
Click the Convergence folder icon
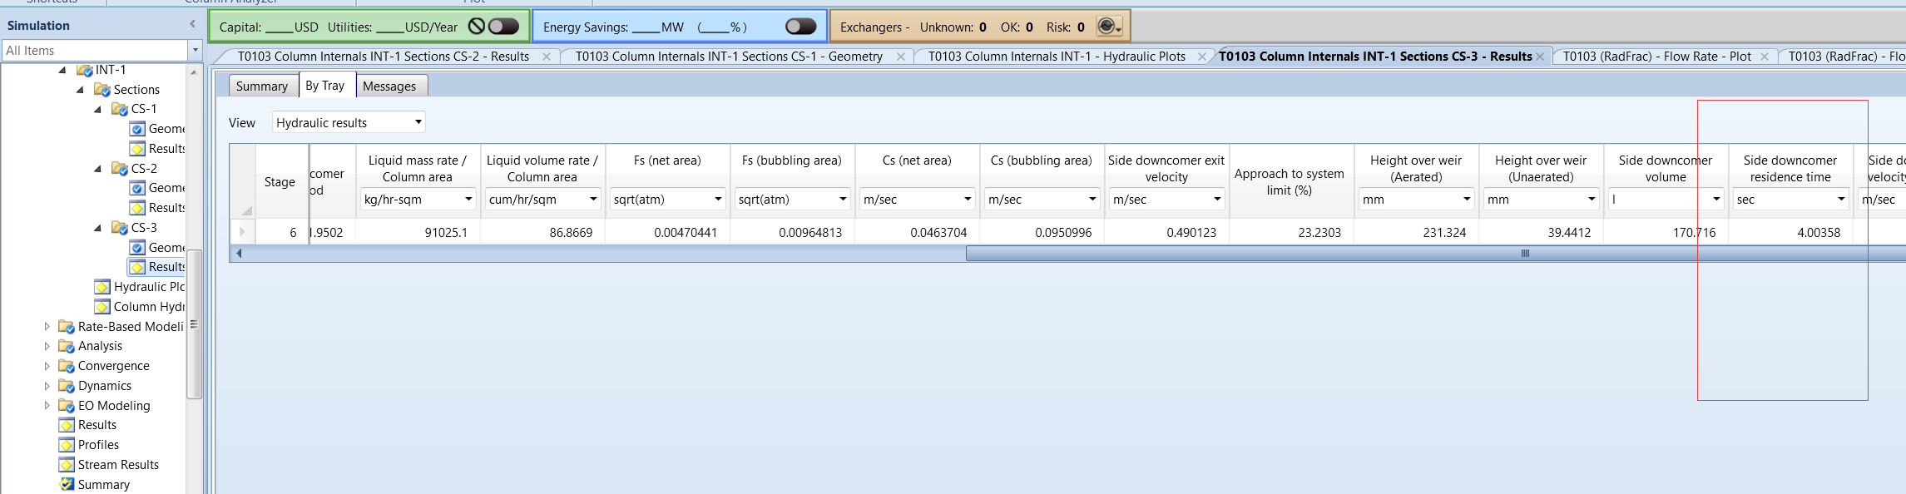[67, 366]
